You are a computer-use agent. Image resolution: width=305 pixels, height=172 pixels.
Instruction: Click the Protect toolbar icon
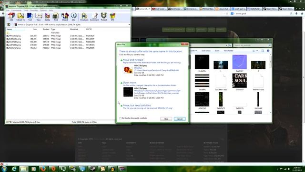pos(104,17)
